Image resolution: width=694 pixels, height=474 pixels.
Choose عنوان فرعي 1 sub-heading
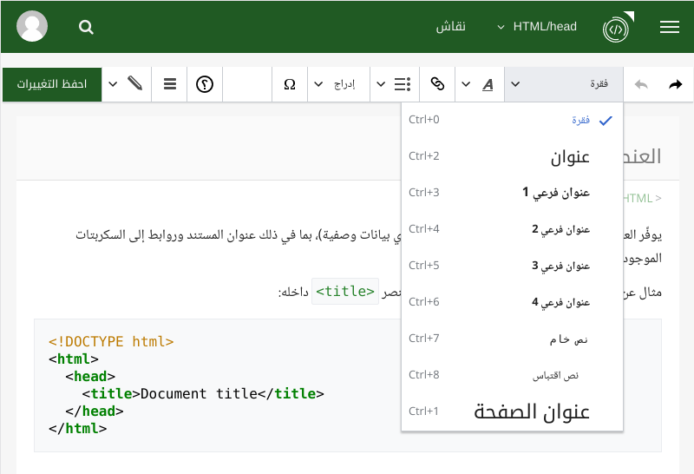tap(512, 193)
